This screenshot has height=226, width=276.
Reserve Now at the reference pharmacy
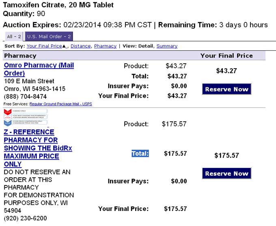(x=226, y=173)
